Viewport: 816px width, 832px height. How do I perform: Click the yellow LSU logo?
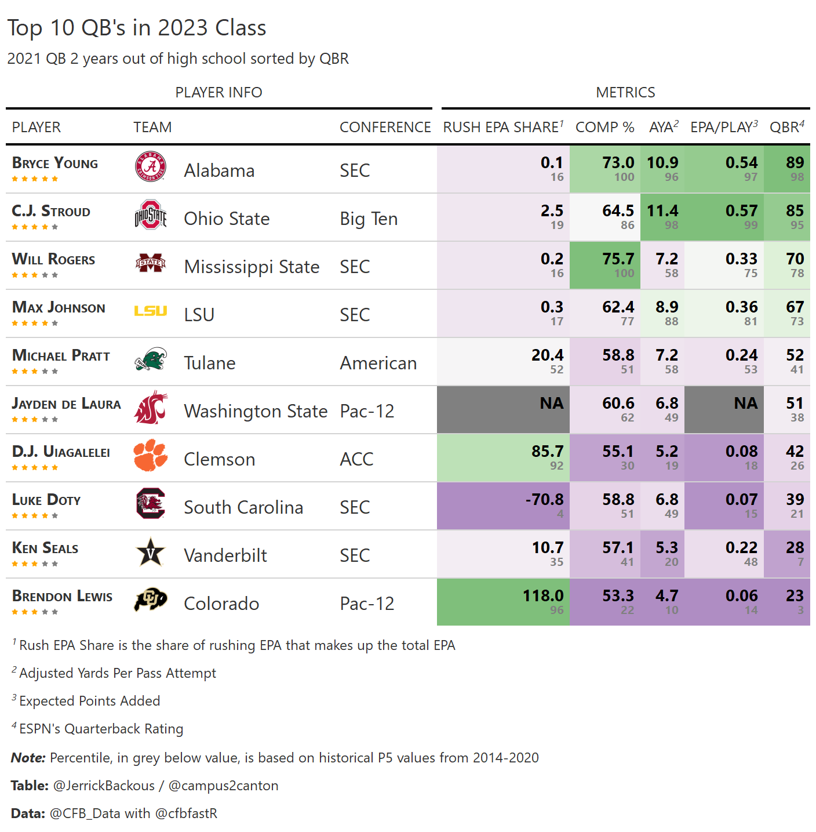click(151, 311)
